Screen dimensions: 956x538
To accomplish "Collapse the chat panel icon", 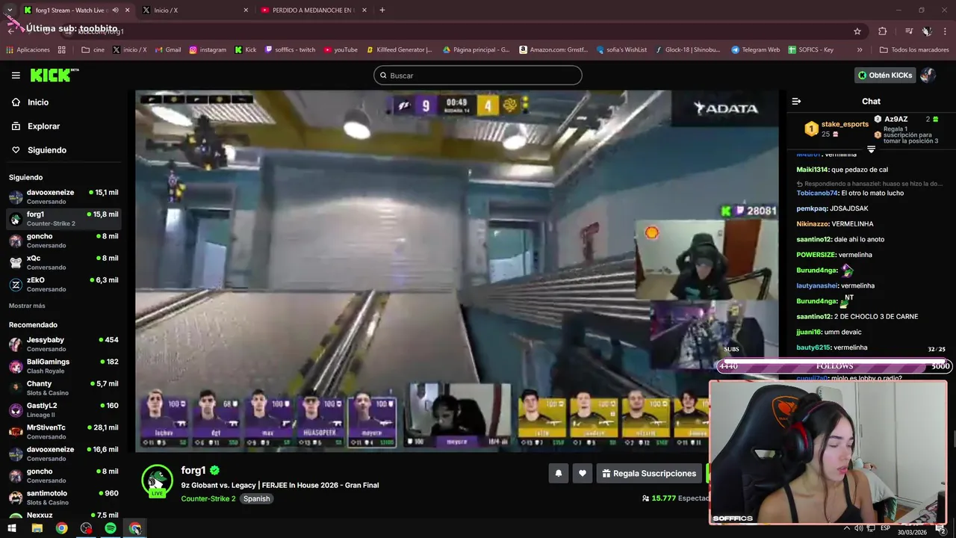I will pyautogui.click(x=796, y=101).
